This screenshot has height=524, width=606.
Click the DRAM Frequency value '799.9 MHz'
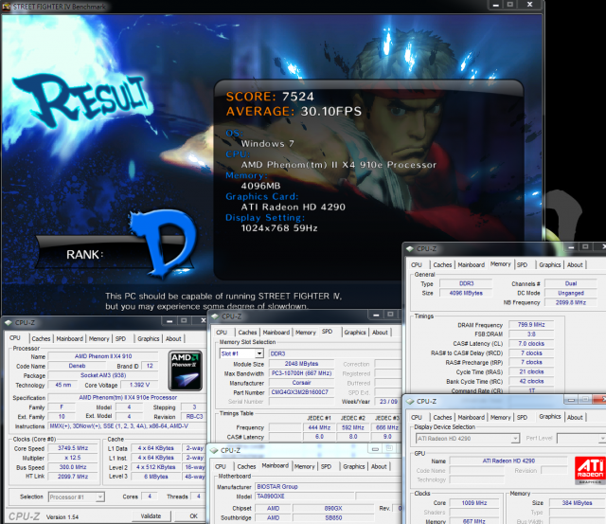(531, 324)
